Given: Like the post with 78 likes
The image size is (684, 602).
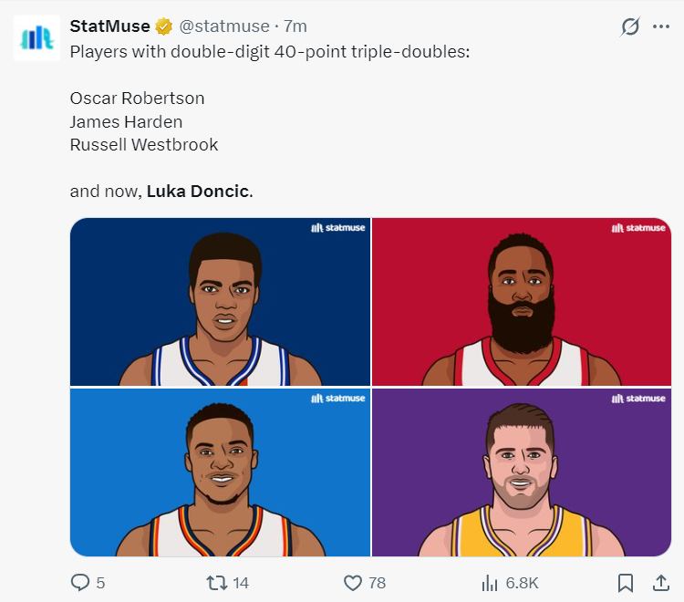Looking at the screenshot, I should [x=353, y=582].
